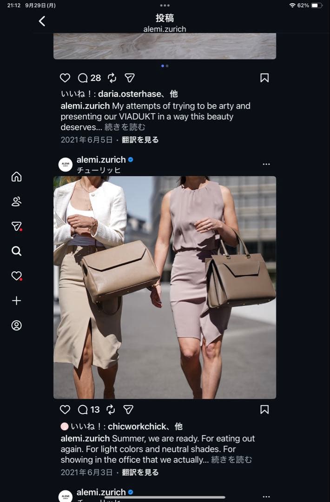This screenshot has height=502, width=330.
Task: Go back using the top-left arrow
Action: (x=42, y=21)
